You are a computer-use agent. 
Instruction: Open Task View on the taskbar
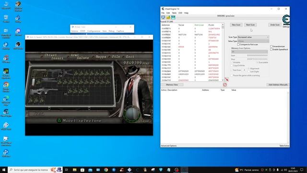[x=67, y=170]
